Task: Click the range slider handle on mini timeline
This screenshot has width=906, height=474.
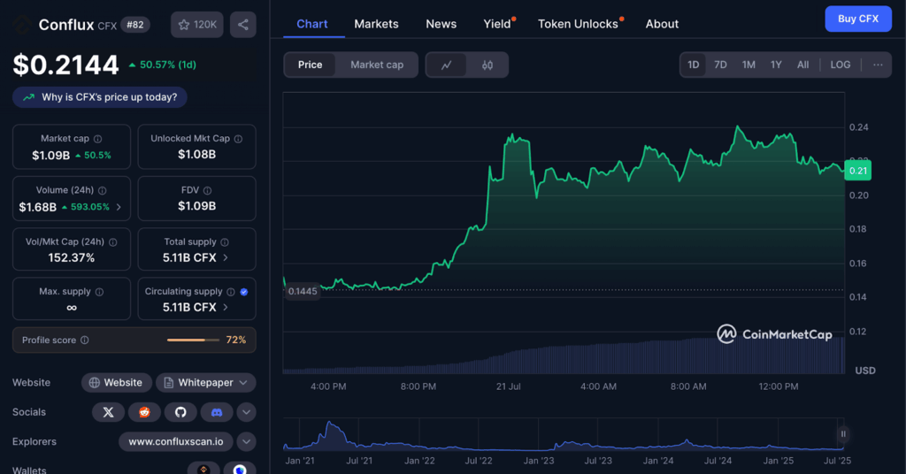Action: tap(843, 433)
